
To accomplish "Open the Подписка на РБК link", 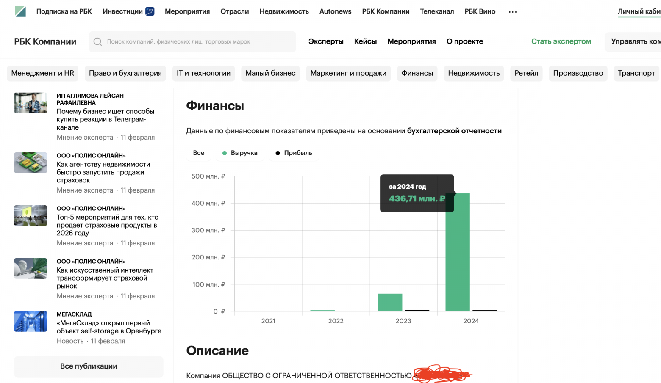I will (64, 11).
